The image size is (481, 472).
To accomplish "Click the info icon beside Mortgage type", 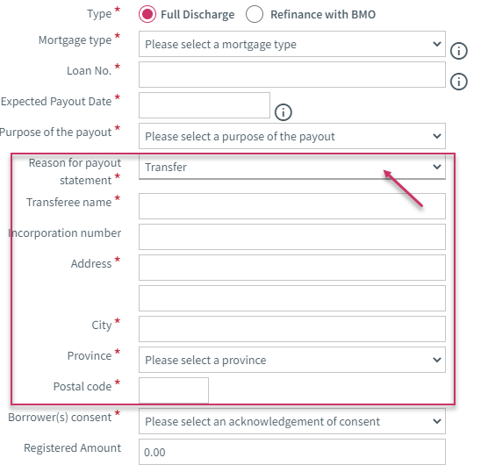I will pyautogui.click(x=458, y=51).
